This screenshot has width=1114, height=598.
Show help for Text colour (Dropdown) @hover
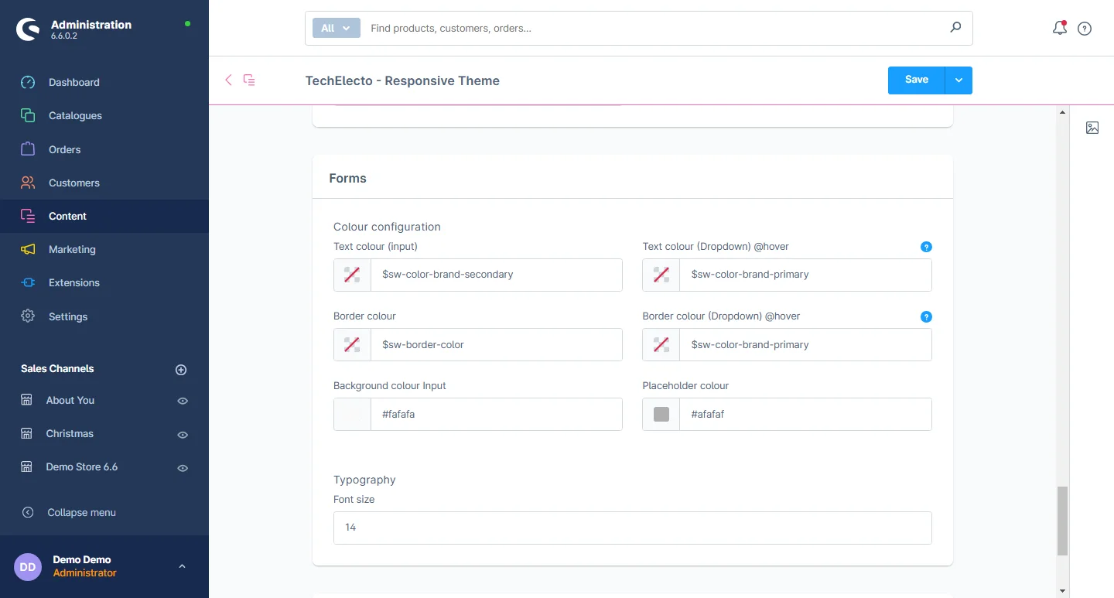click(926, 247)
